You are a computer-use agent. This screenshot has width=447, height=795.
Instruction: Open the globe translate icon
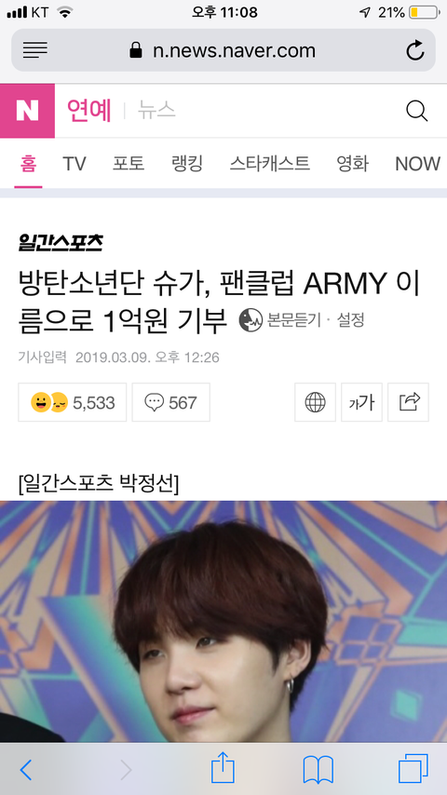(x=315, y=402)
